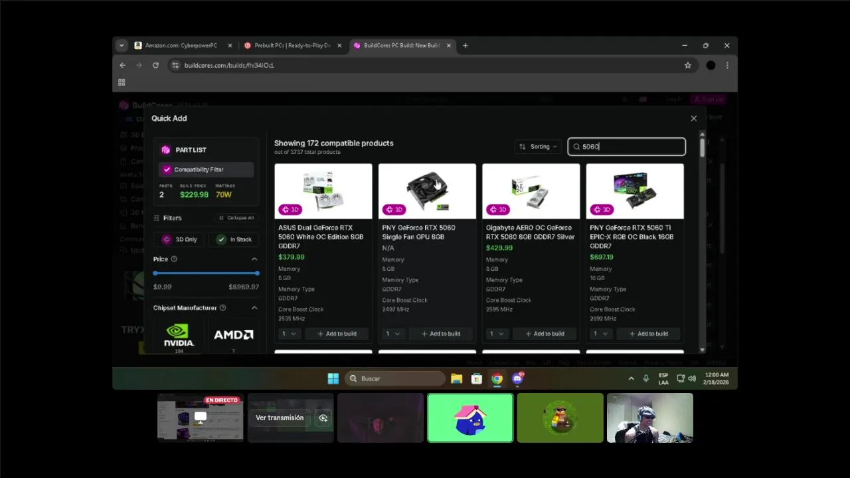Open ASUS Dual GeForce RTX 5060 title
Screen dimensions: 850x478
(321, 236)
